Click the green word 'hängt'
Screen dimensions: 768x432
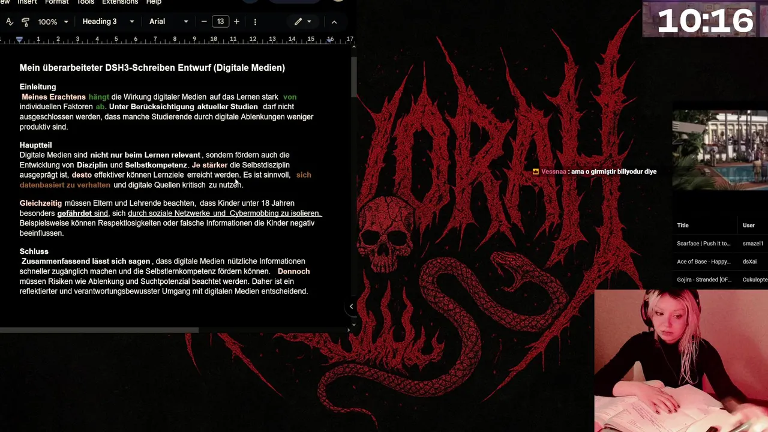point(99,97)
